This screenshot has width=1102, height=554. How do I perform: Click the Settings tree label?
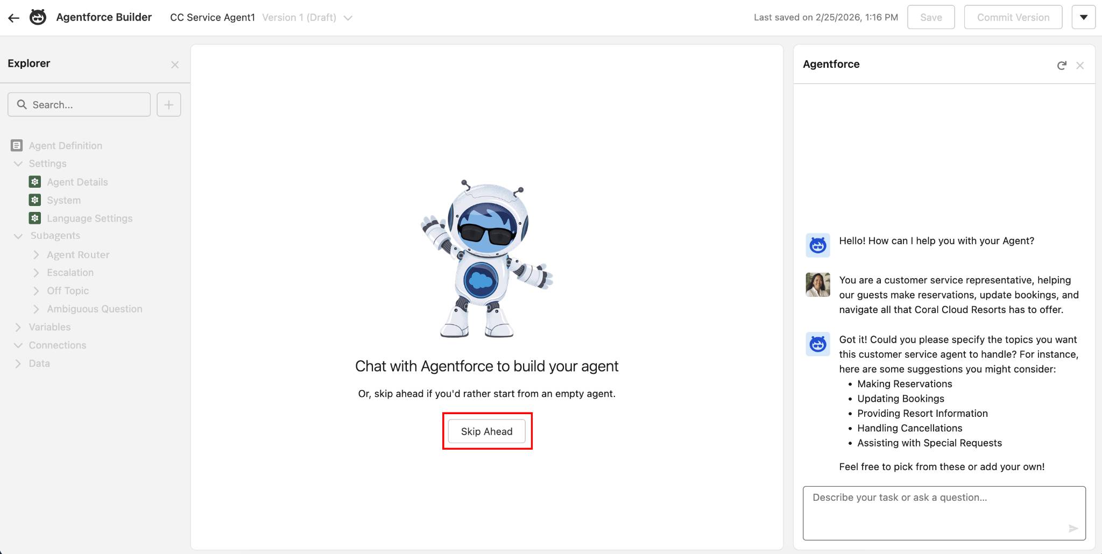(48, 164)
